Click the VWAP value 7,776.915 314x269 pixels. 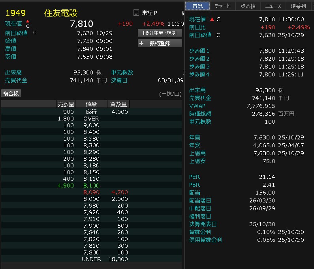261,106
